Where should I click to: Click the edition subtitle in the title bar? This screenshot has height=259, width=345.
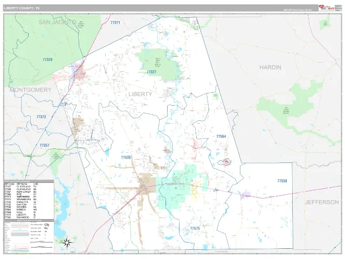[x=297, y=10]
